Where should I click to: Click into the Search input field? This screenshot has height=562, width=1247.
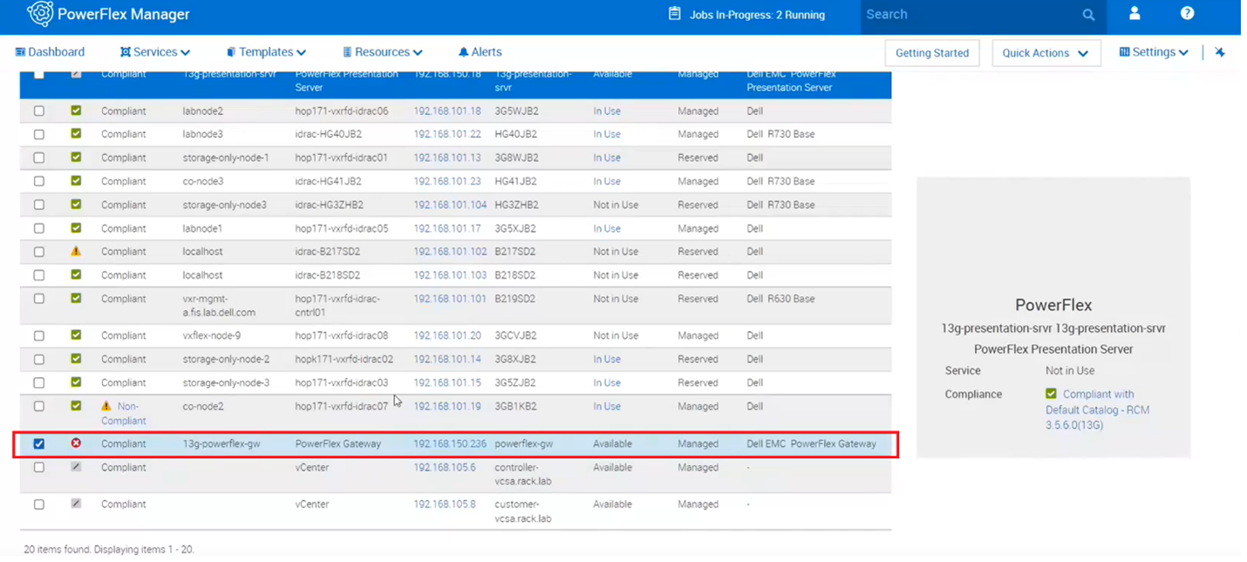tap(968, 15)
